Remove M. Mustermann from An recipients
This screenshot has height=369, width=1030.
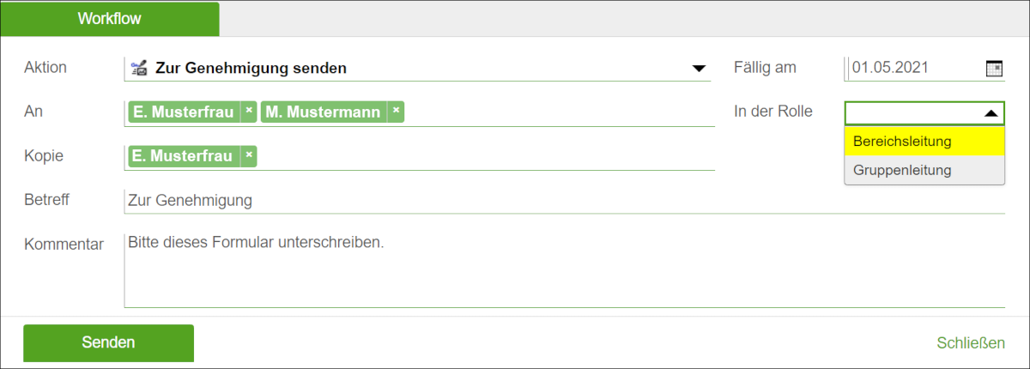396,112
